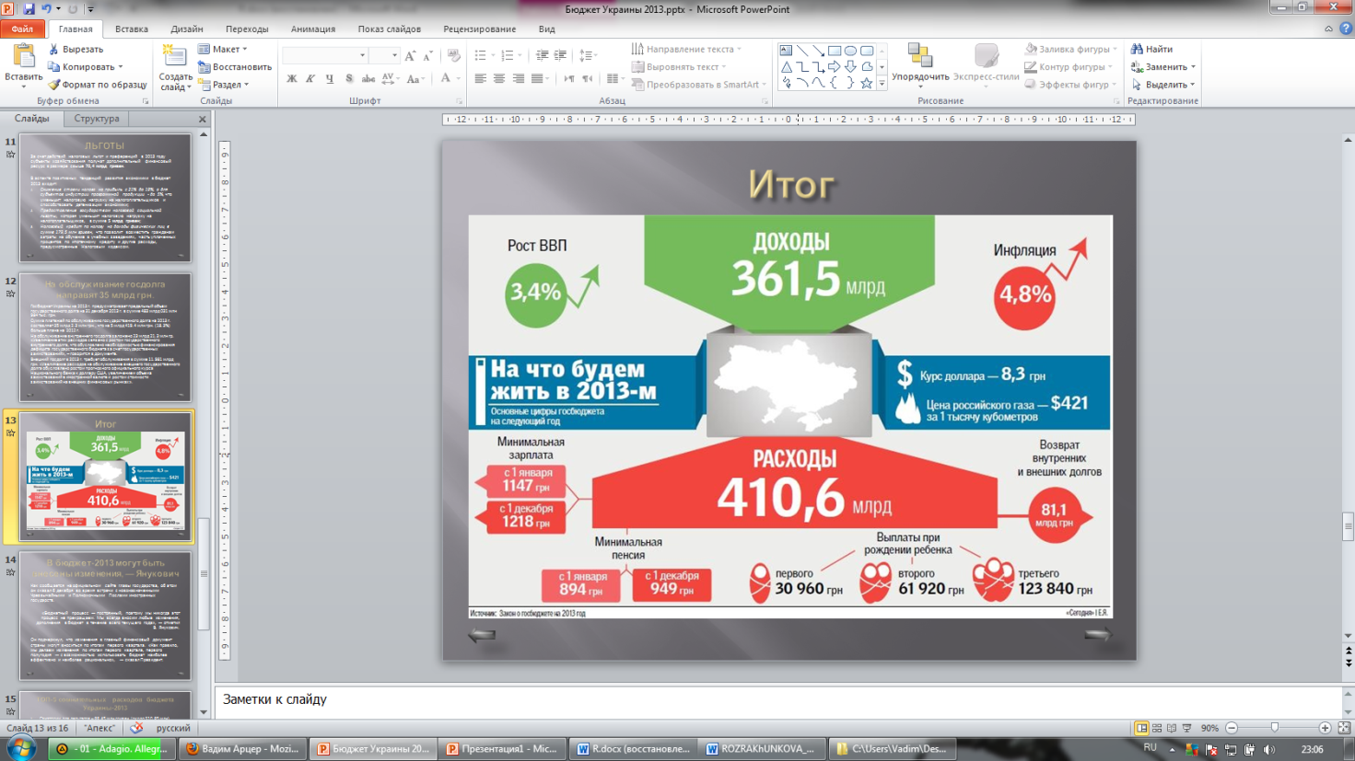Toggle italic (К) formatting
The image size is (1355, 761).
310,79
